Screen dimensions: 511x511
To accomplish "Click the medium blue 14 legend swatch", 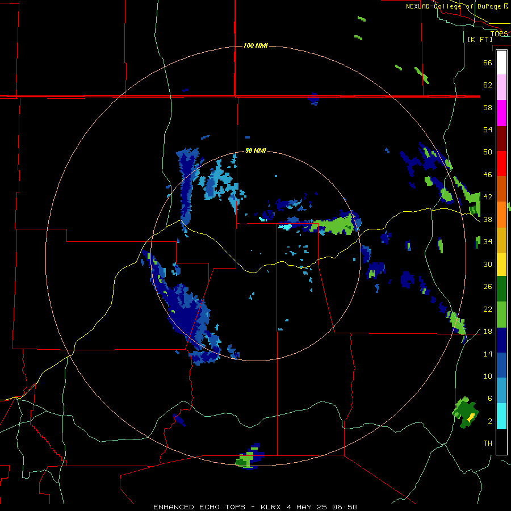I will tap(501, 365).
